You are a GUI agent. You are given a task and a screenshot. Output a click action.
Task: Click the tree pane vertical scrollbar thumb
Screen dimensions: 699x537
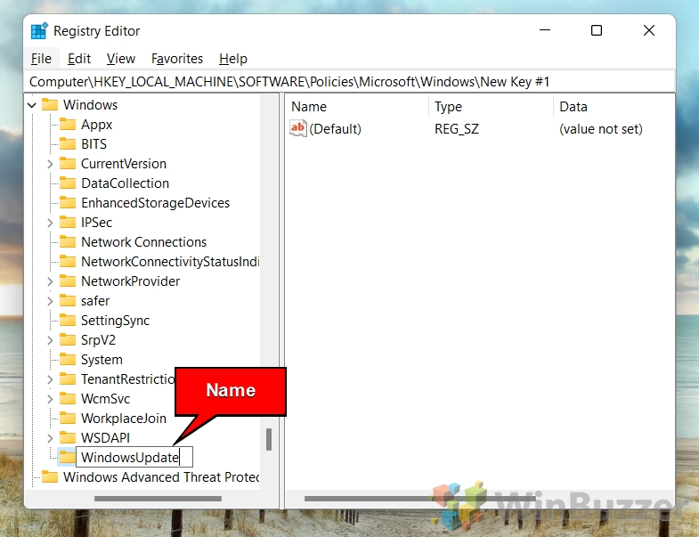(269, 439)
